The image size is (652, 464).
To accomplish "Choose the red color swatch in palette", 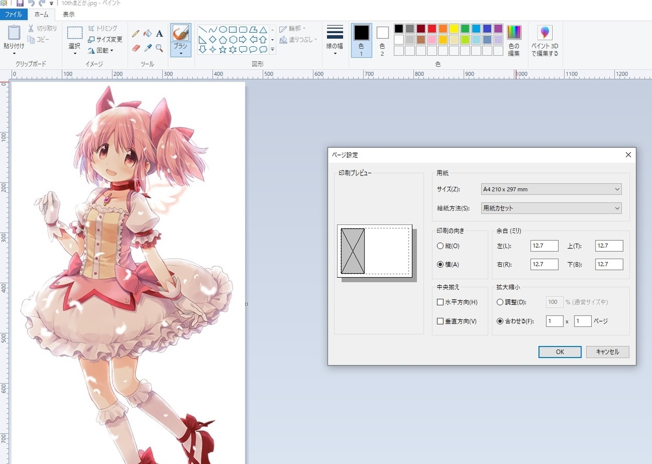I will (432, 29).
